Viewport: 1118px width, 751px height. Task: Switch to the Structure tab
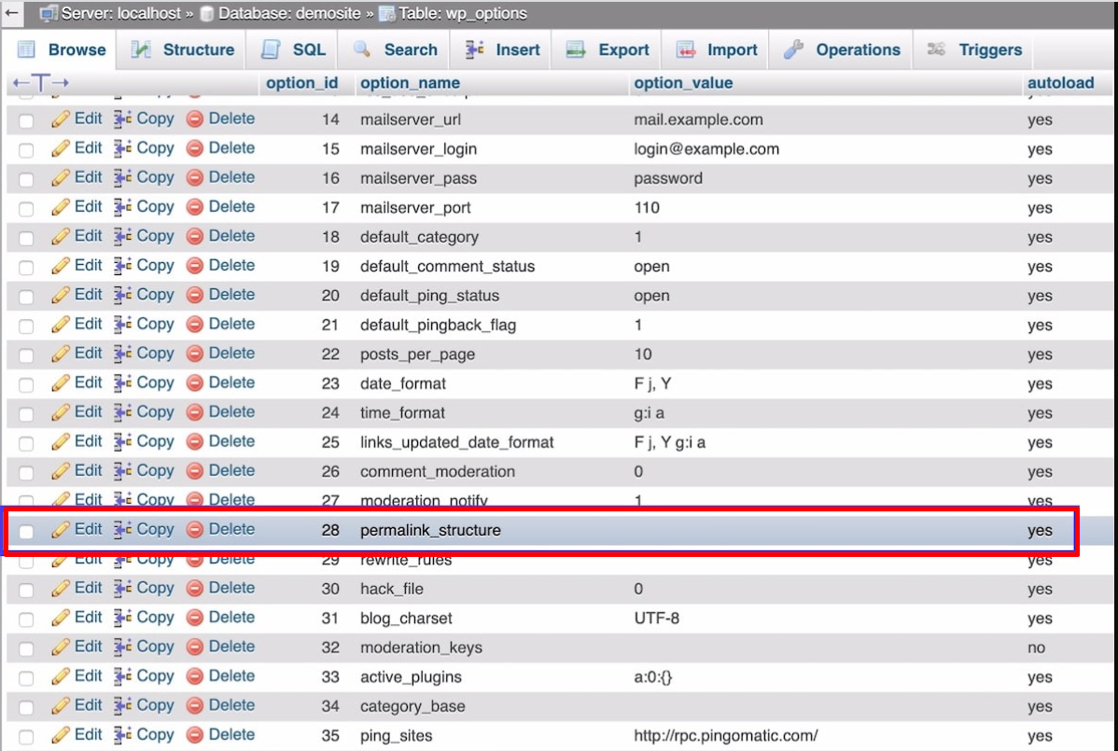197,49
